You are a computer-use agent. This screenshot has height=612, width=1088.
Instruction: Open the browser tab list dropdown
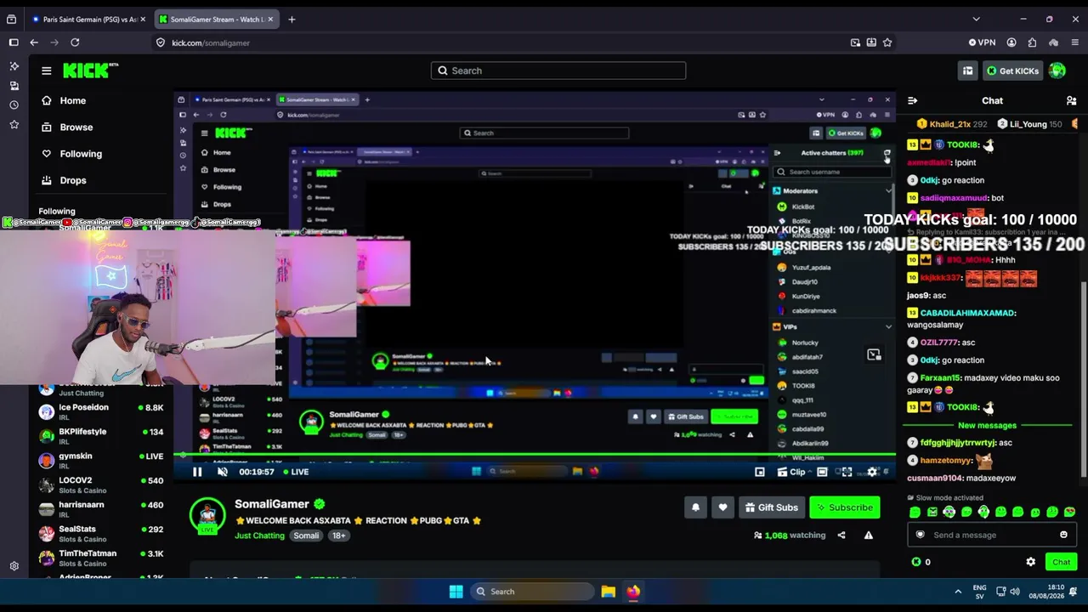tap(976, 19)
